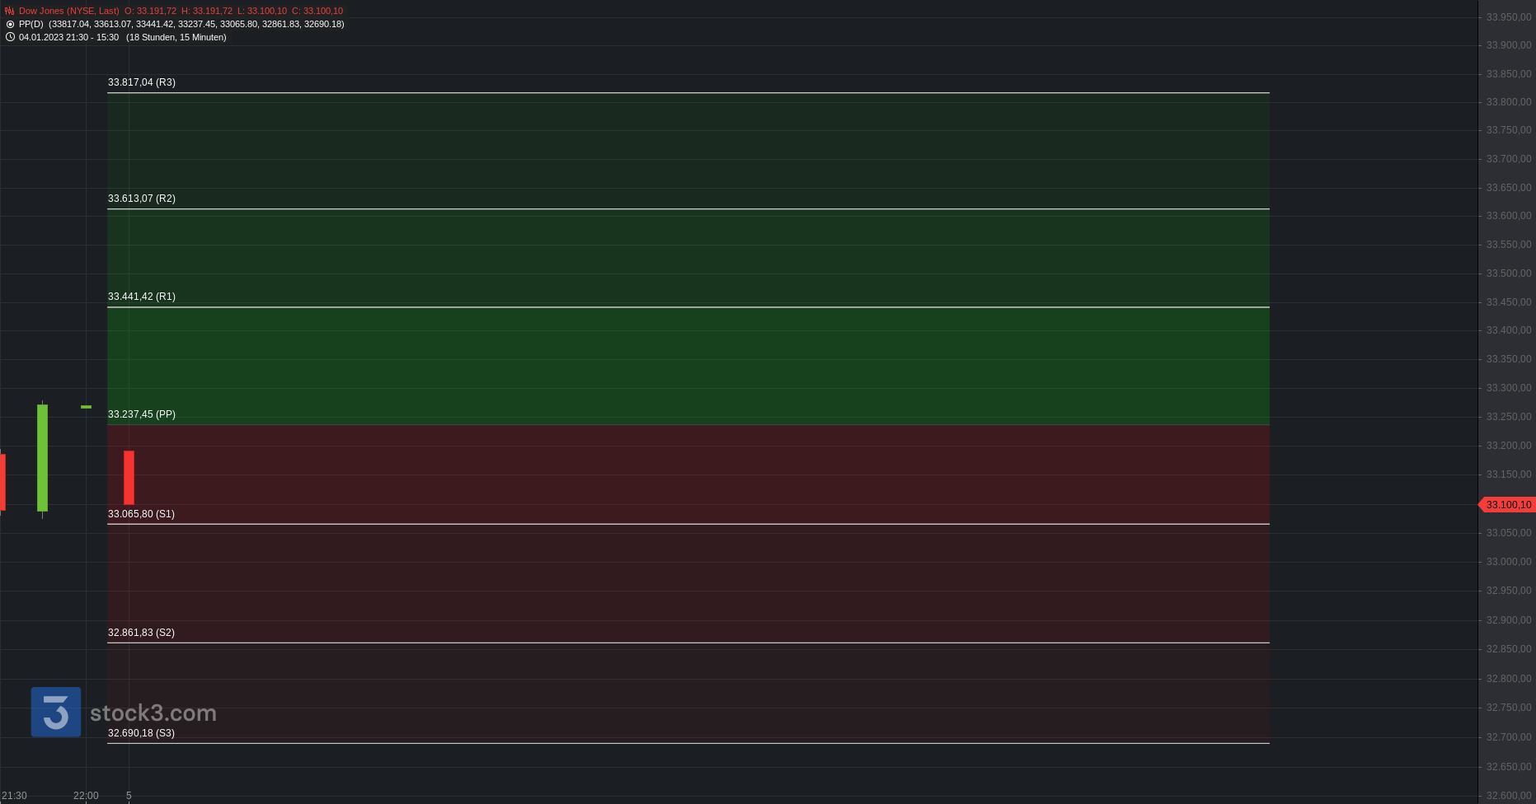Click the stock3.com watermark text
This screenshot has height=804, width=1536.
coord(153,713)
